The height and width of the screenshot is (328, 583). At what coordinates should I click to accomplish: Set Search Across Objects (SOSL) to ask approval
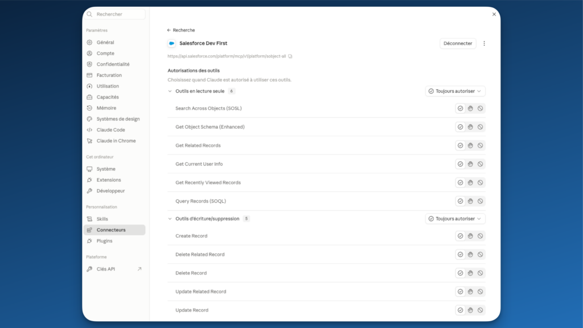point(470,108)
